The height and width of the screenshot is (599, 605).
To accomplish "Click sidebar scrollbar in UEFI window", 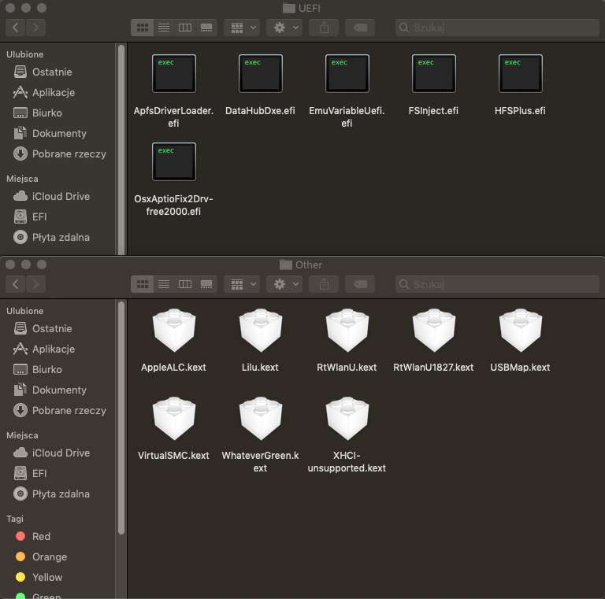I will click(121, 150).
